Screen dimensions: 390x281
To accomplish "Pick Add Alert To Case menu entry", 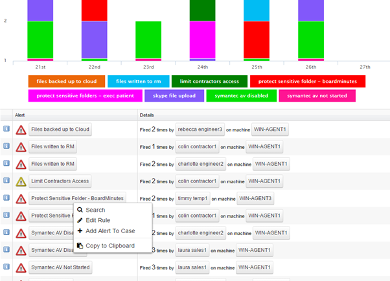I will (x=109, y=230).
